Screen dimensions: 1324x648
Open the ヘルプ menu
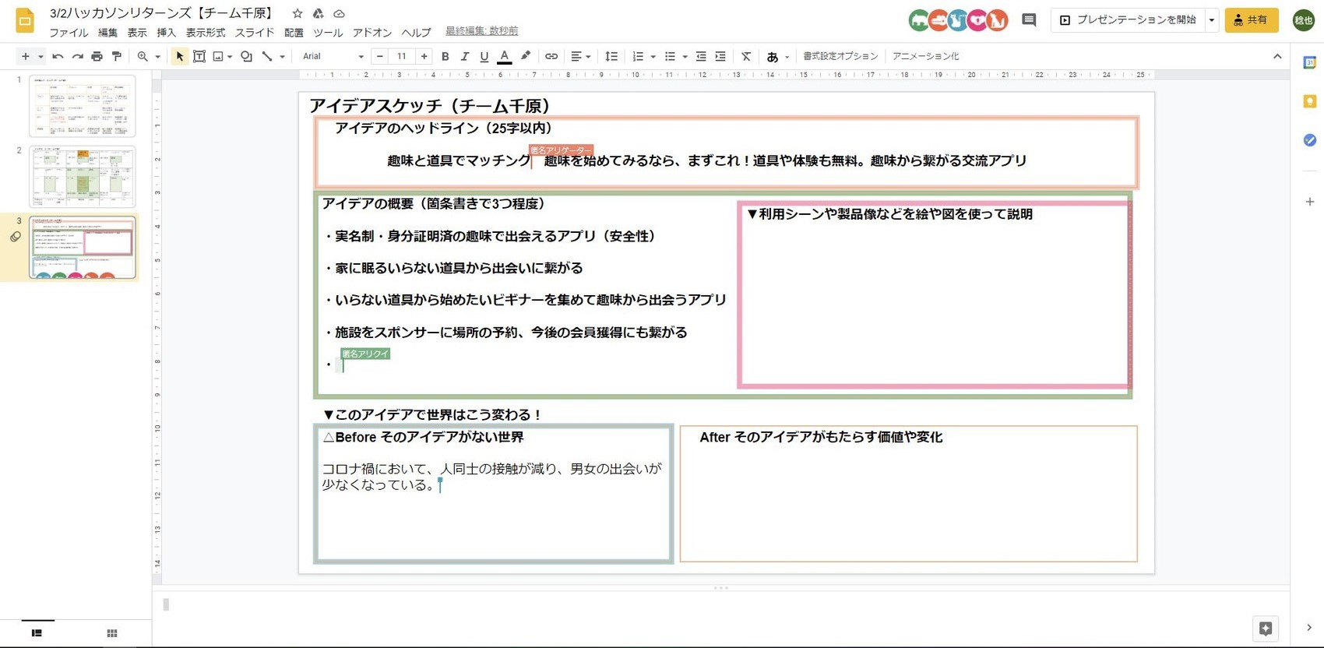[x=416, y=33]
